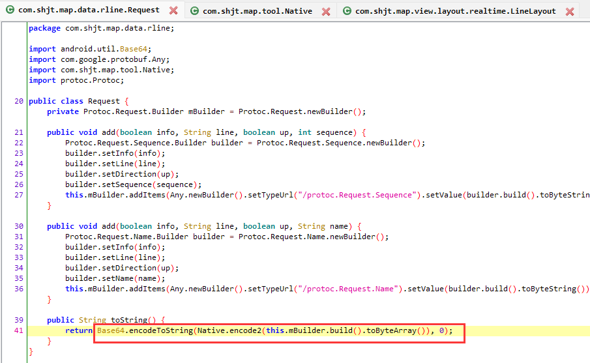Click builder.setName(name) on line 35
The width and height of the screenshot is (590, 363).
[x=117, y=278]
